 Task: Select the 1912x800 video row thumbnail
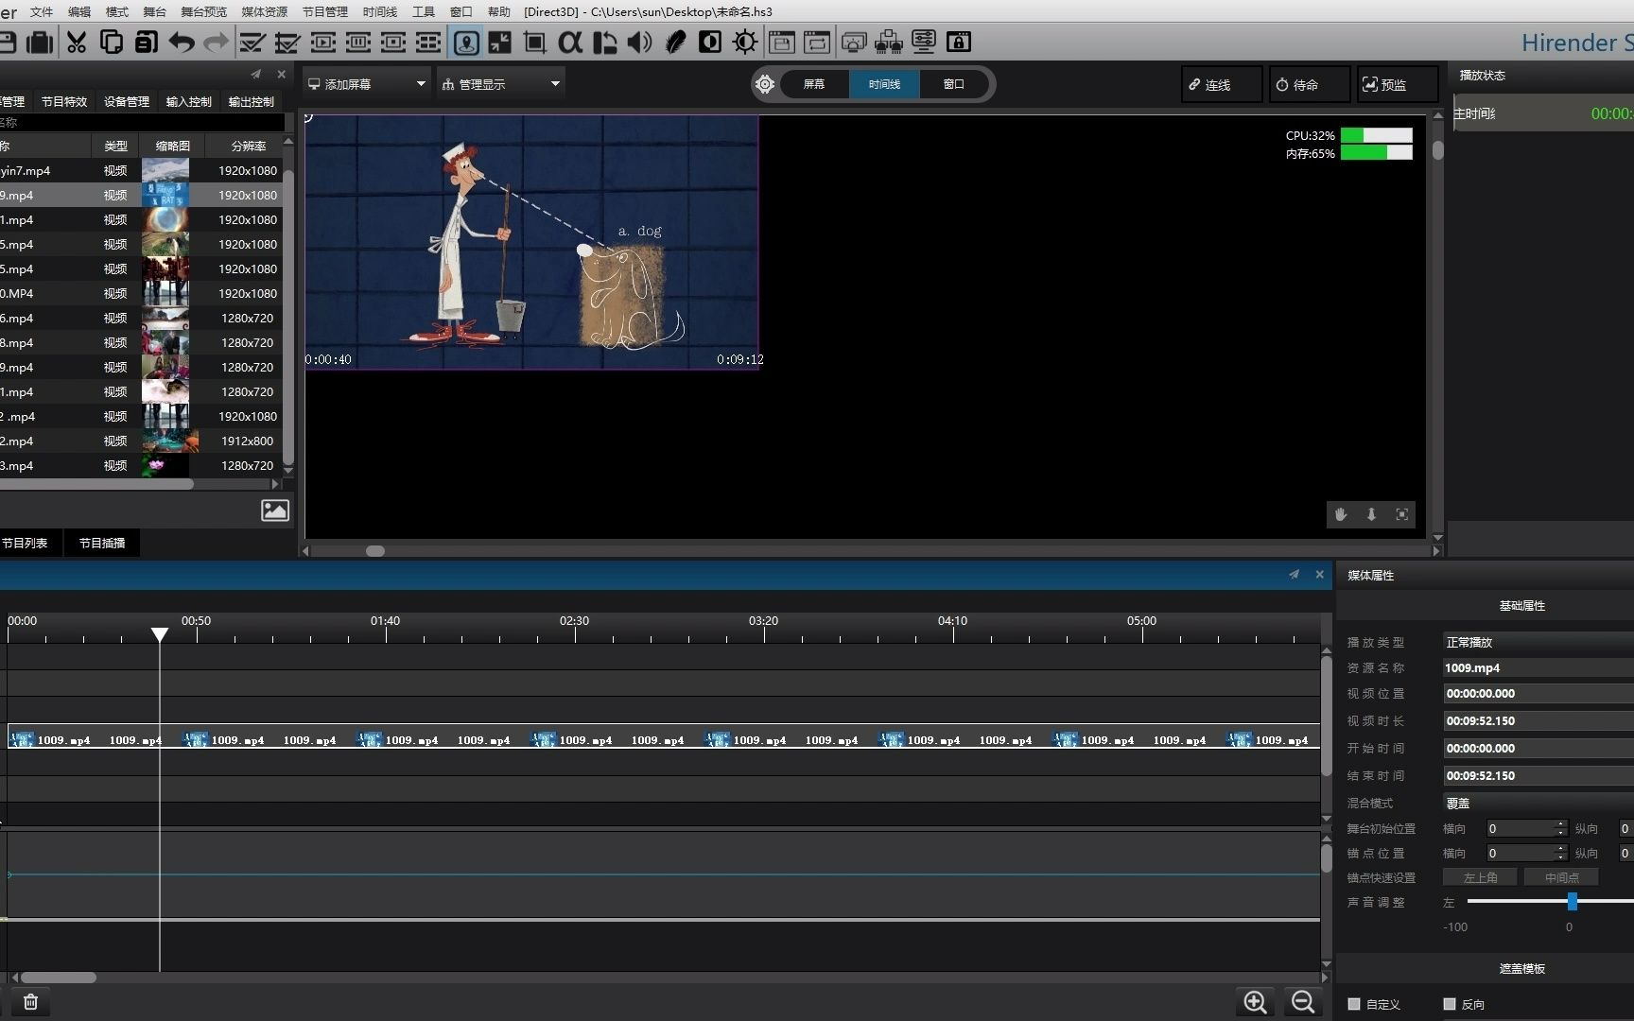[x=170, y=441]
